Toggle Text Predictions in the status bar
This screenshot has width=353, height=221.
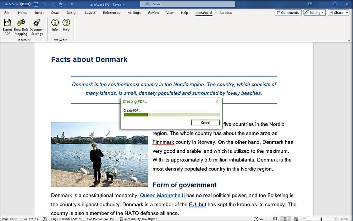(x=100, y=219)
